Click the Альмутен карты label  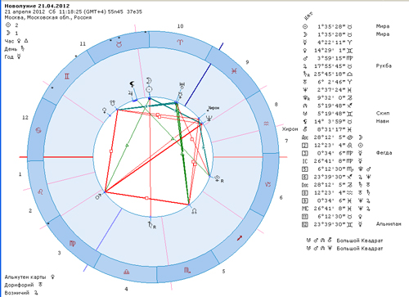pos(25,277)
